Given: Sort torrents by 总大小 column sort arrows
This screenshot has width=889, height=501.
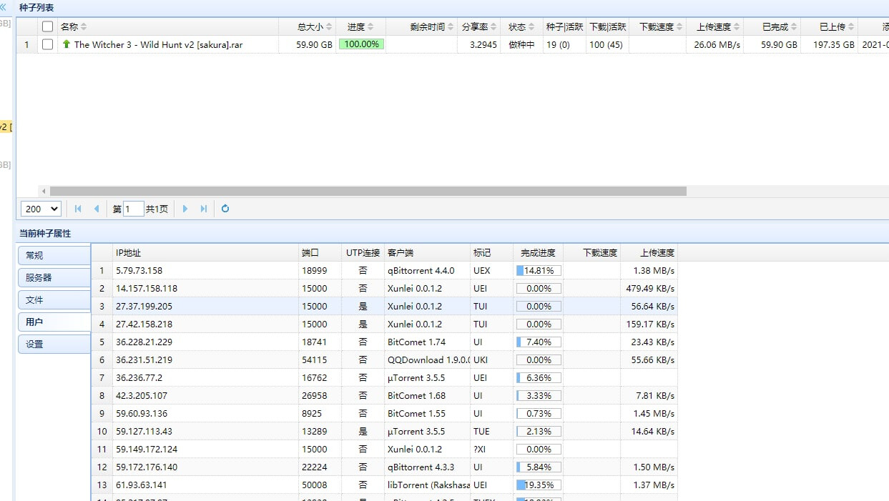Looking at the screenshot, I should tap(329, 26).
